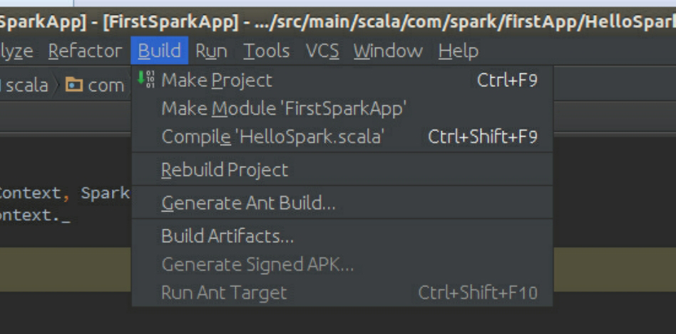The width and height of the screenshot is (676, 334).
Task: Open Build Artifacts dialog
Action: point(227,236)
